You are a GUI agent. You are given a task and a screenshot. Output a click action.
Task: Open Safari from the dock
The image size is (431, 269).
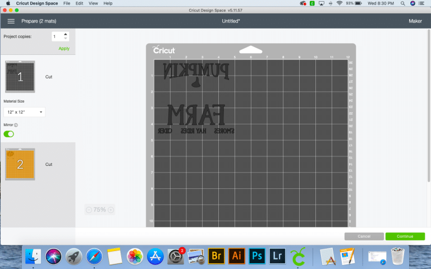click(x=94, y=256)
